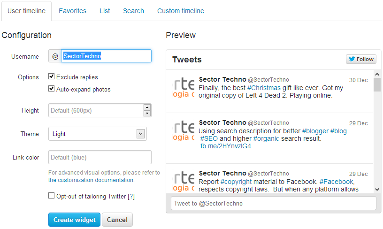Click the [?] help link for tailoring
383x229 pixels.
(131, 196)
